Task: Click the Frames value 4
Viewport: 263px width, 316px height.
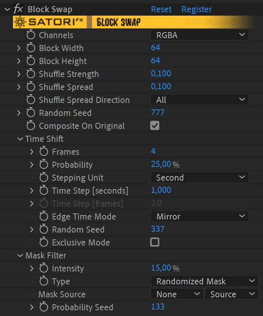Action: (153, 151)
